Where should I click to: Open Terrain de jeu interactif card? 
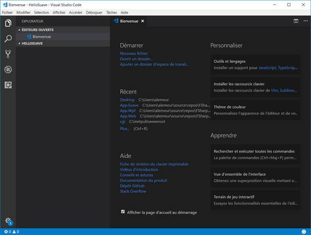255,200
